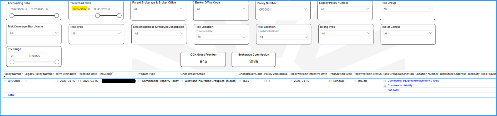Sort by Location Number column header
Screen dimensions: 497x116
427,74
